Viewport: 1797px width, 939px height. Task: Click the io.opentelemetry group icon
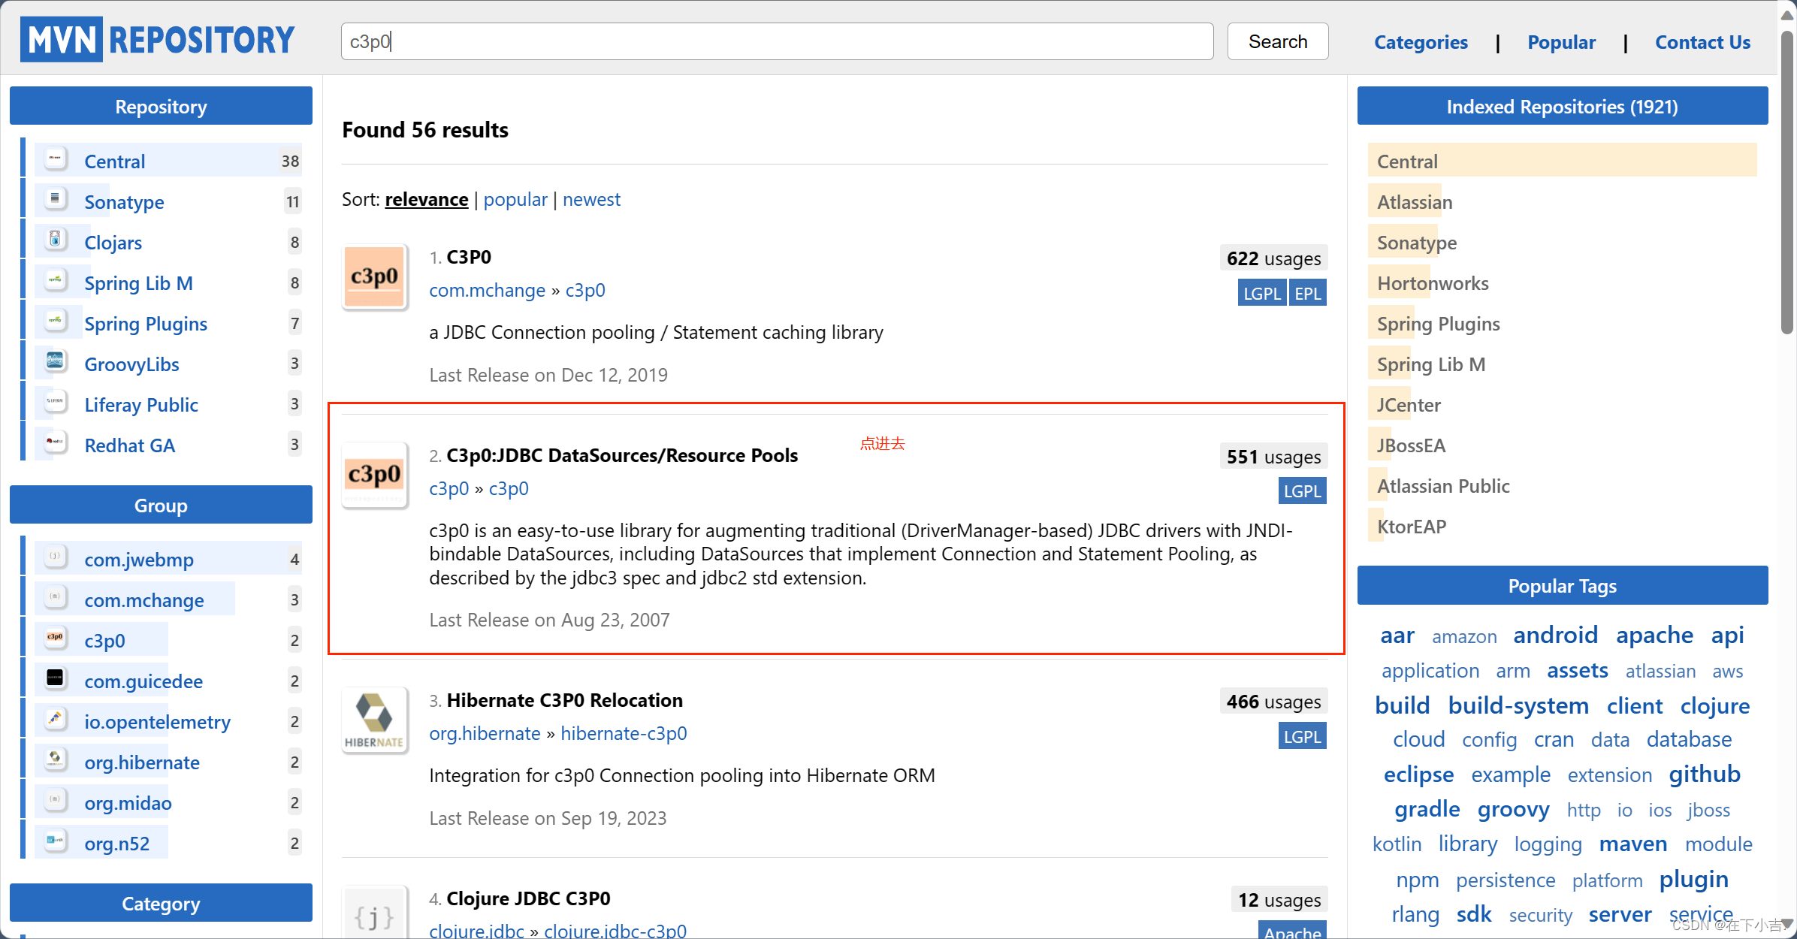(x=56, y=720)
